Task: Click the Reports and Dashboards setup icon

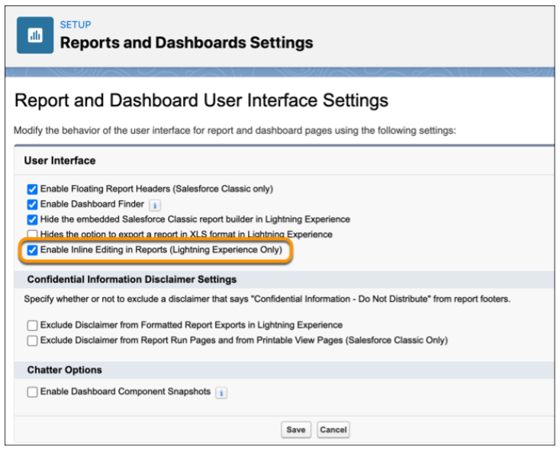Action: coord(35,35)
